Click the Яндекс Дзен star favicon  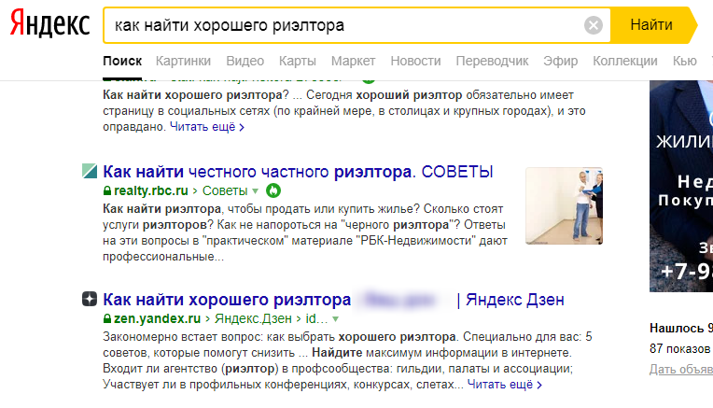point(90,299)
